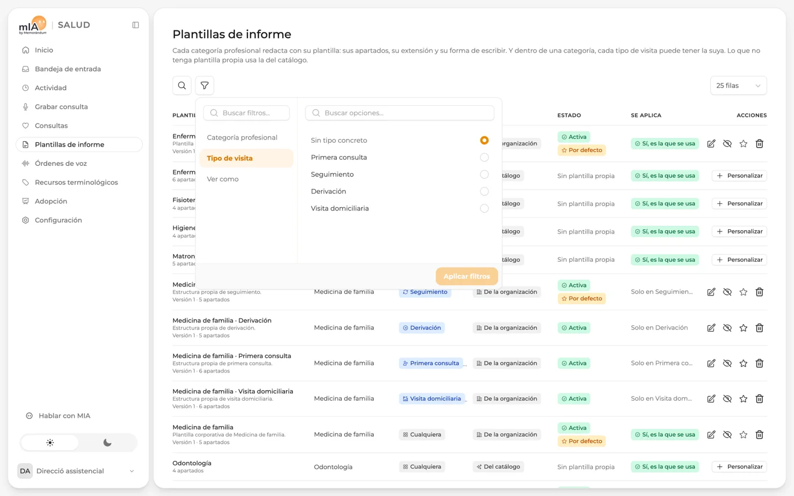Personalizar the Odontología template
794x496 pixels.
pos(739,467)
